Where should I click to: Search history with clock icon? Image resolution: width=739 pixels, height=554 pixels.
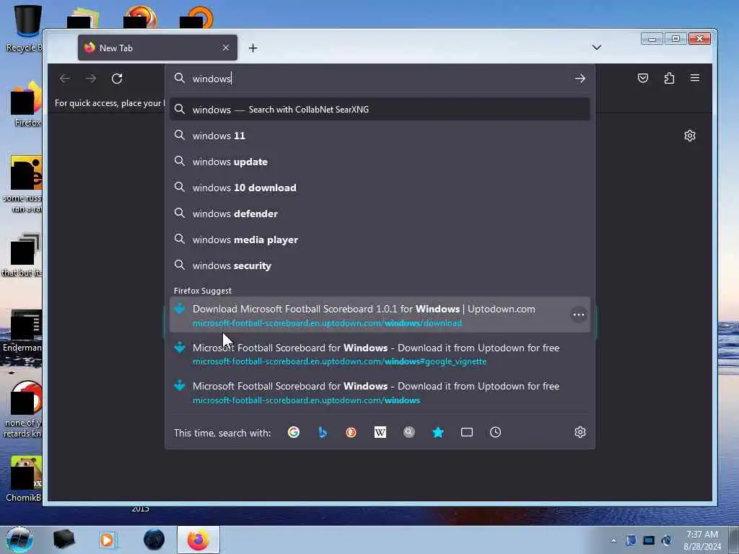495,432
